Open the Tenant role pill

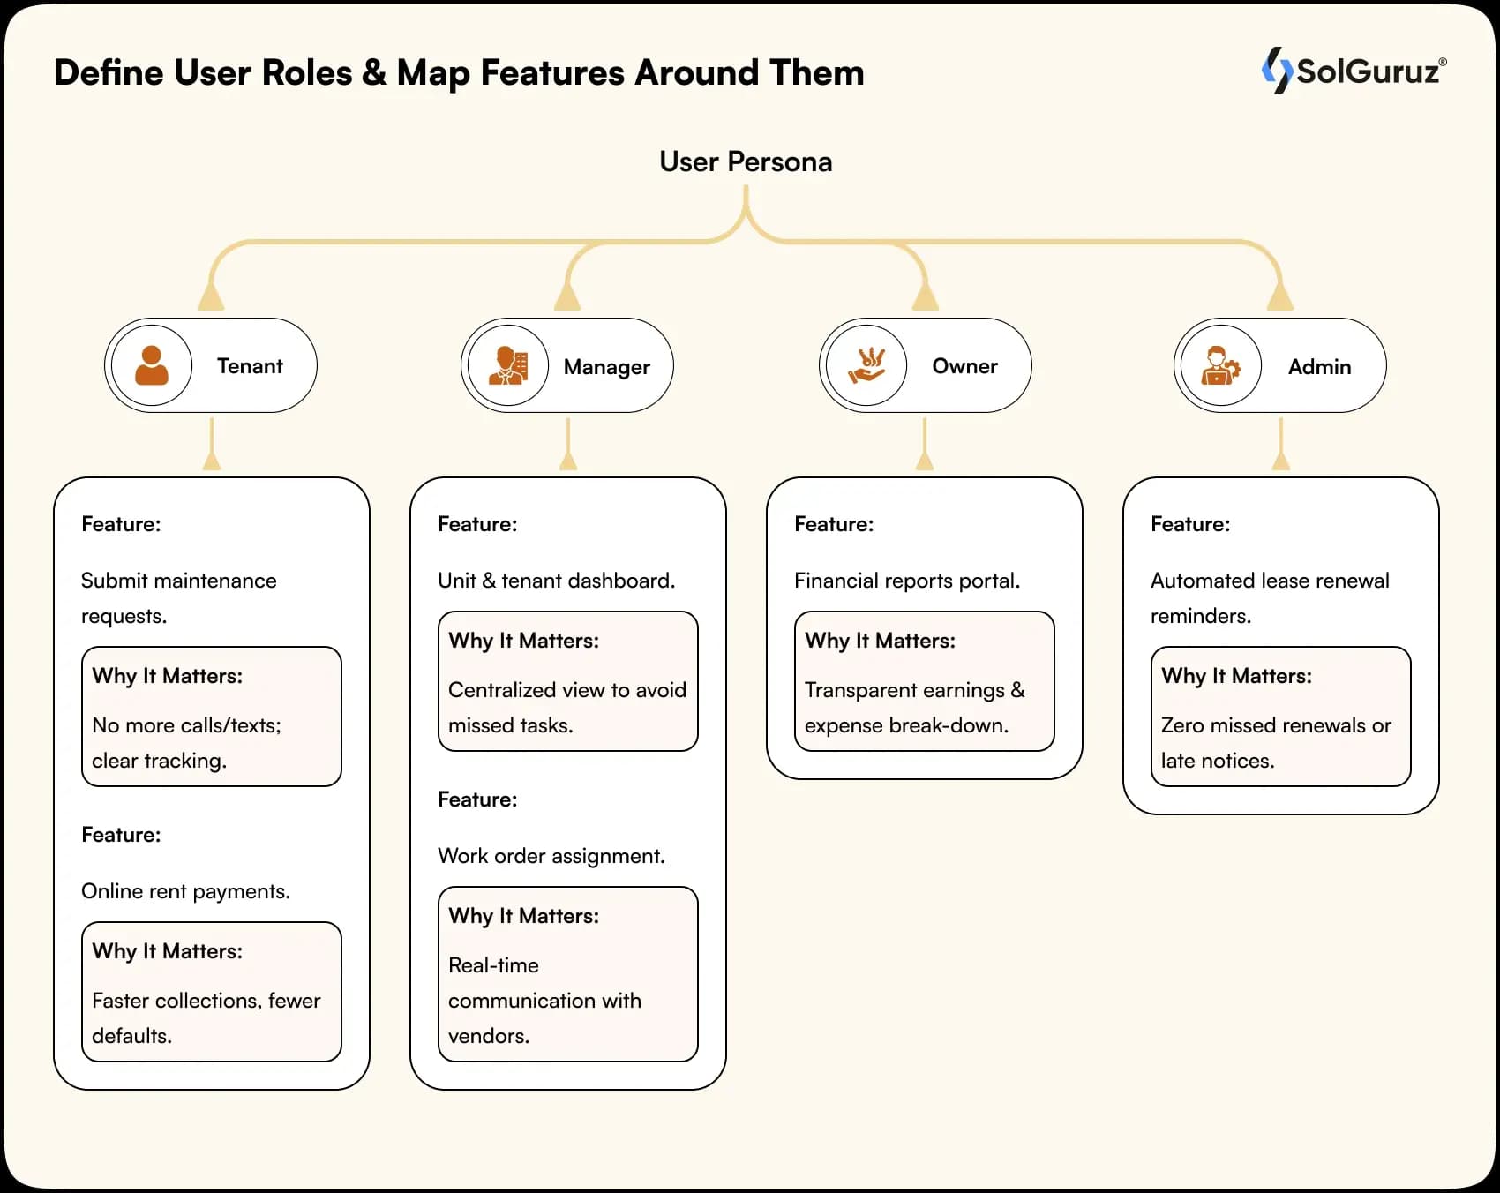211,365
